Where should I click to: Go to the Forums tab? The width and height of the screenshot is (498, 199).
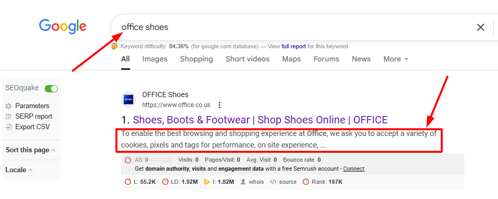coord(326,59)
